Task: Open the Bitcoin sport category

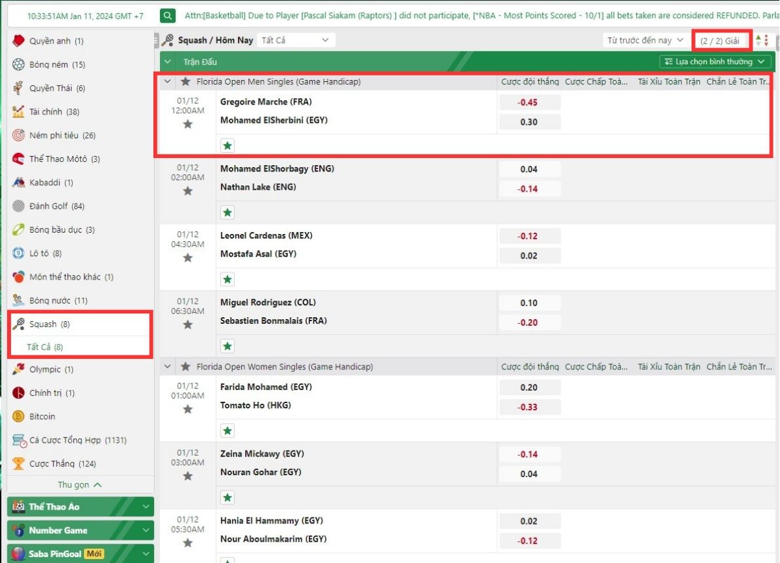Action: point(42,416)
